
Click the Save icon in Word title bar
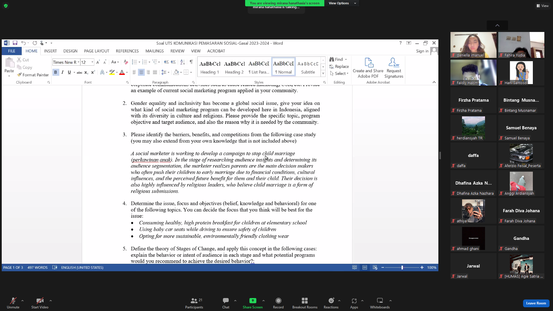(x=15, y=43)
